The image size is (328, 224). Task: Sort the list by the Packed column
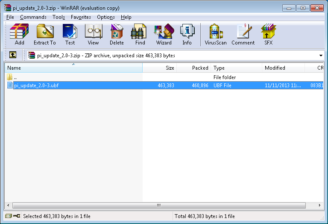pyautogui.click(x=194, y=68)
